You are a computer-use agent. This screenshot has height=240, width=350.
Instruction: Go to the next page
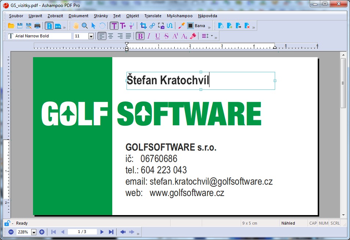[102, 232]
